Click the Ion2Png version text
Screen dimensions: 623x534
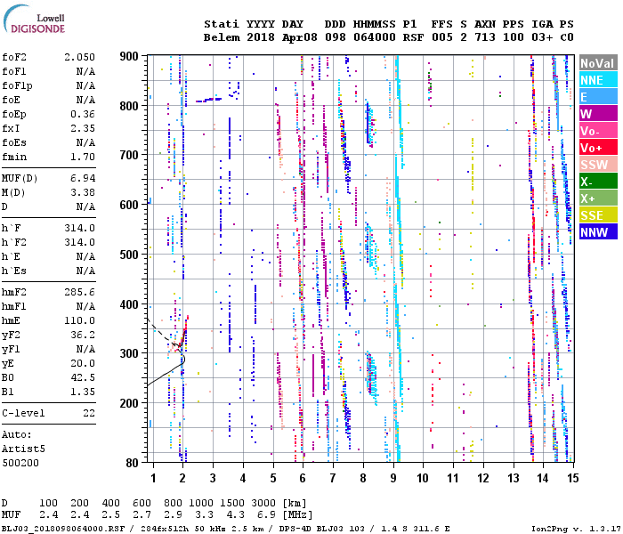pyautogui.click(x=576, y=529)
